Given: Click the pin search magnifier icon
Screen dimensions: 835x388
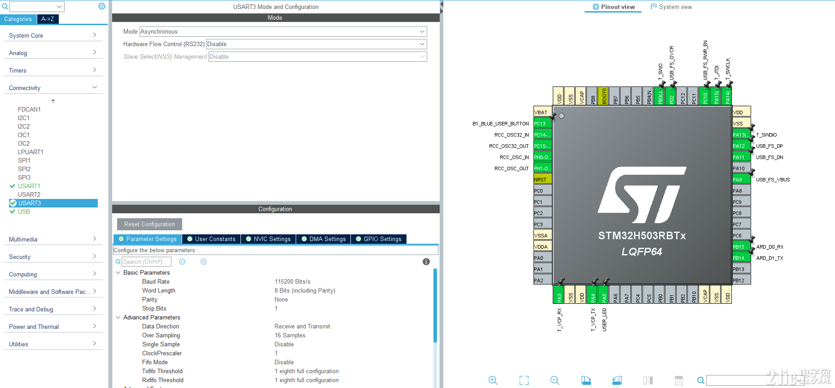Looking at the screenshot, I should 701,381.
